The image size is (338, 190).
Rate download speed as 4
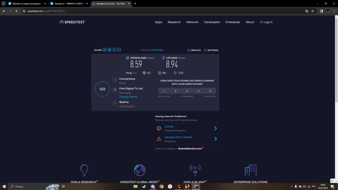(x=199, y=91)
